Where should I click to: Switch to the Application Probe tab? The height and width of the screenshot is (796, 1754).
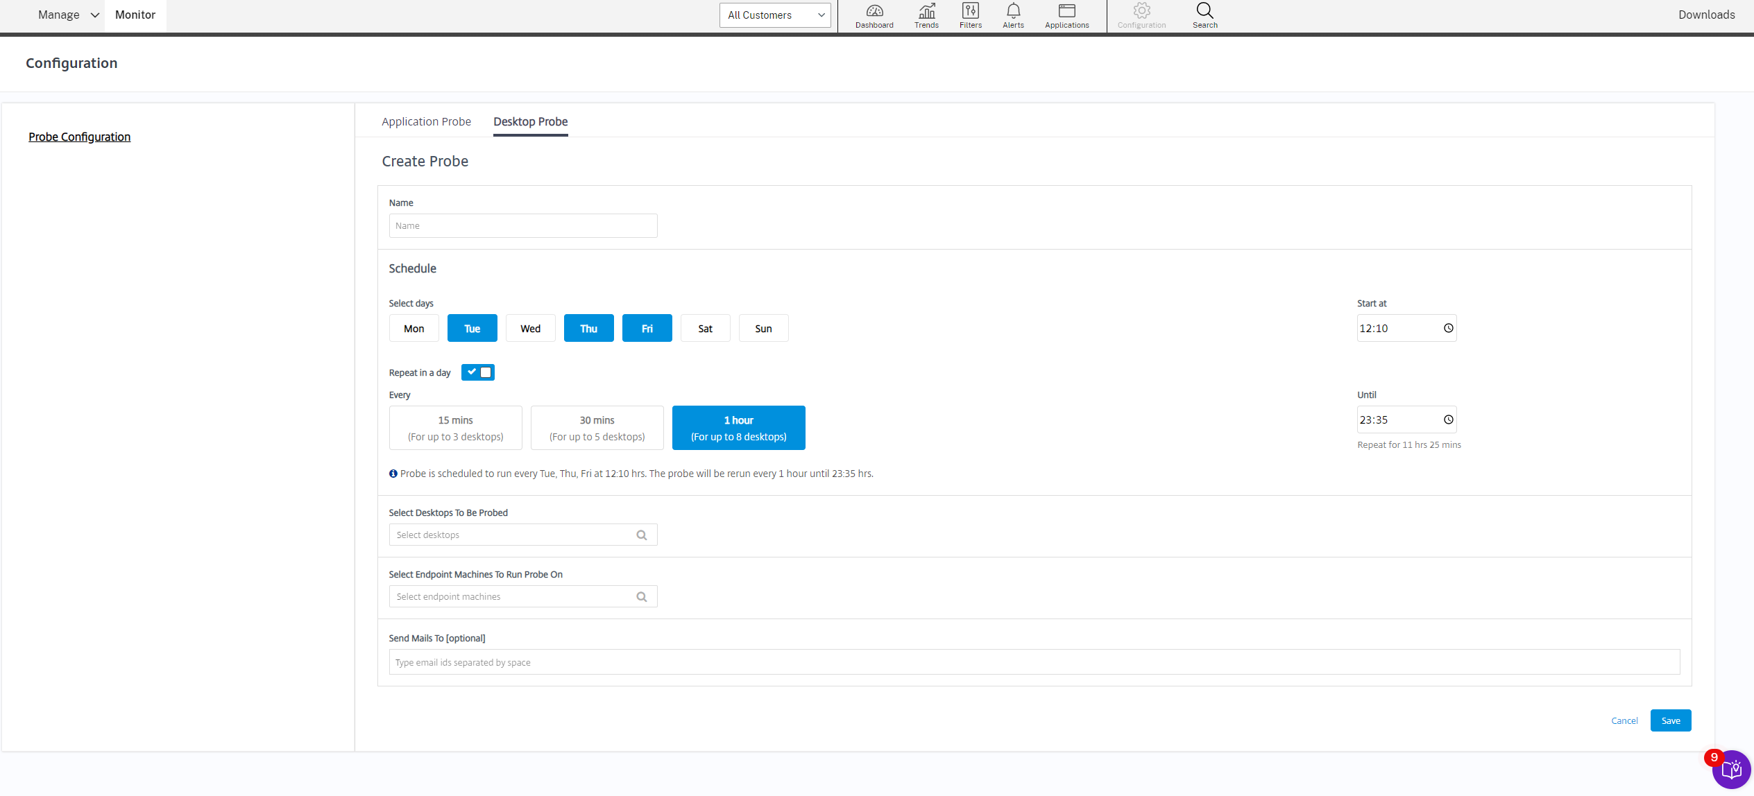point(426,122)
